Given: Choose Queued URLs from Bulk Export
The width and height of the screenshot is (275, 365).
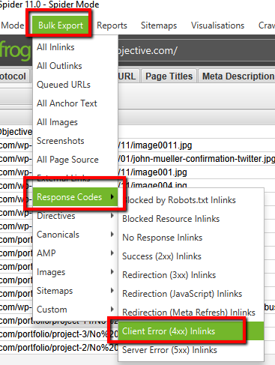Looking at the screenshot, I should pos(75,85).
